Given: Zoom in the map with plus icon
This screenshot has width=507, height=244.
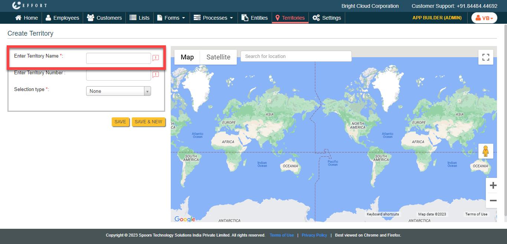Looking at the screenshot, I should pyautogui.click(x=493, y=185).
